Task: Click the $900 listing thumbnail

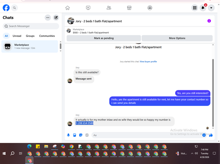Action: pos(69,31)
